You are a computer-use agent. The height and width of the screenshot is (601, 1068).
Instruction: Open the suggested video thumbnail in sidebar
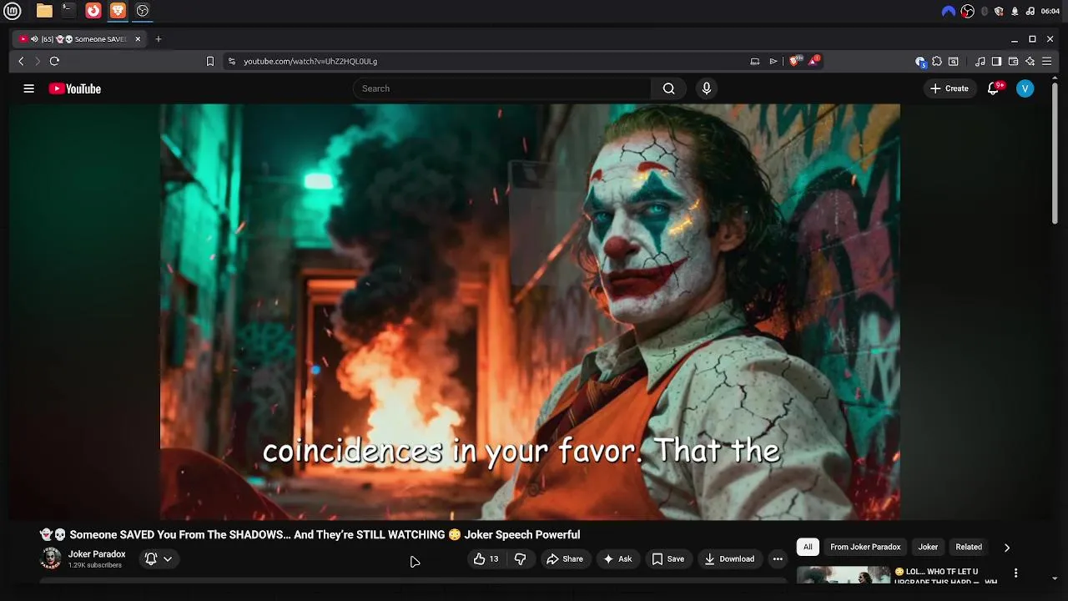[x=844, y=575]
